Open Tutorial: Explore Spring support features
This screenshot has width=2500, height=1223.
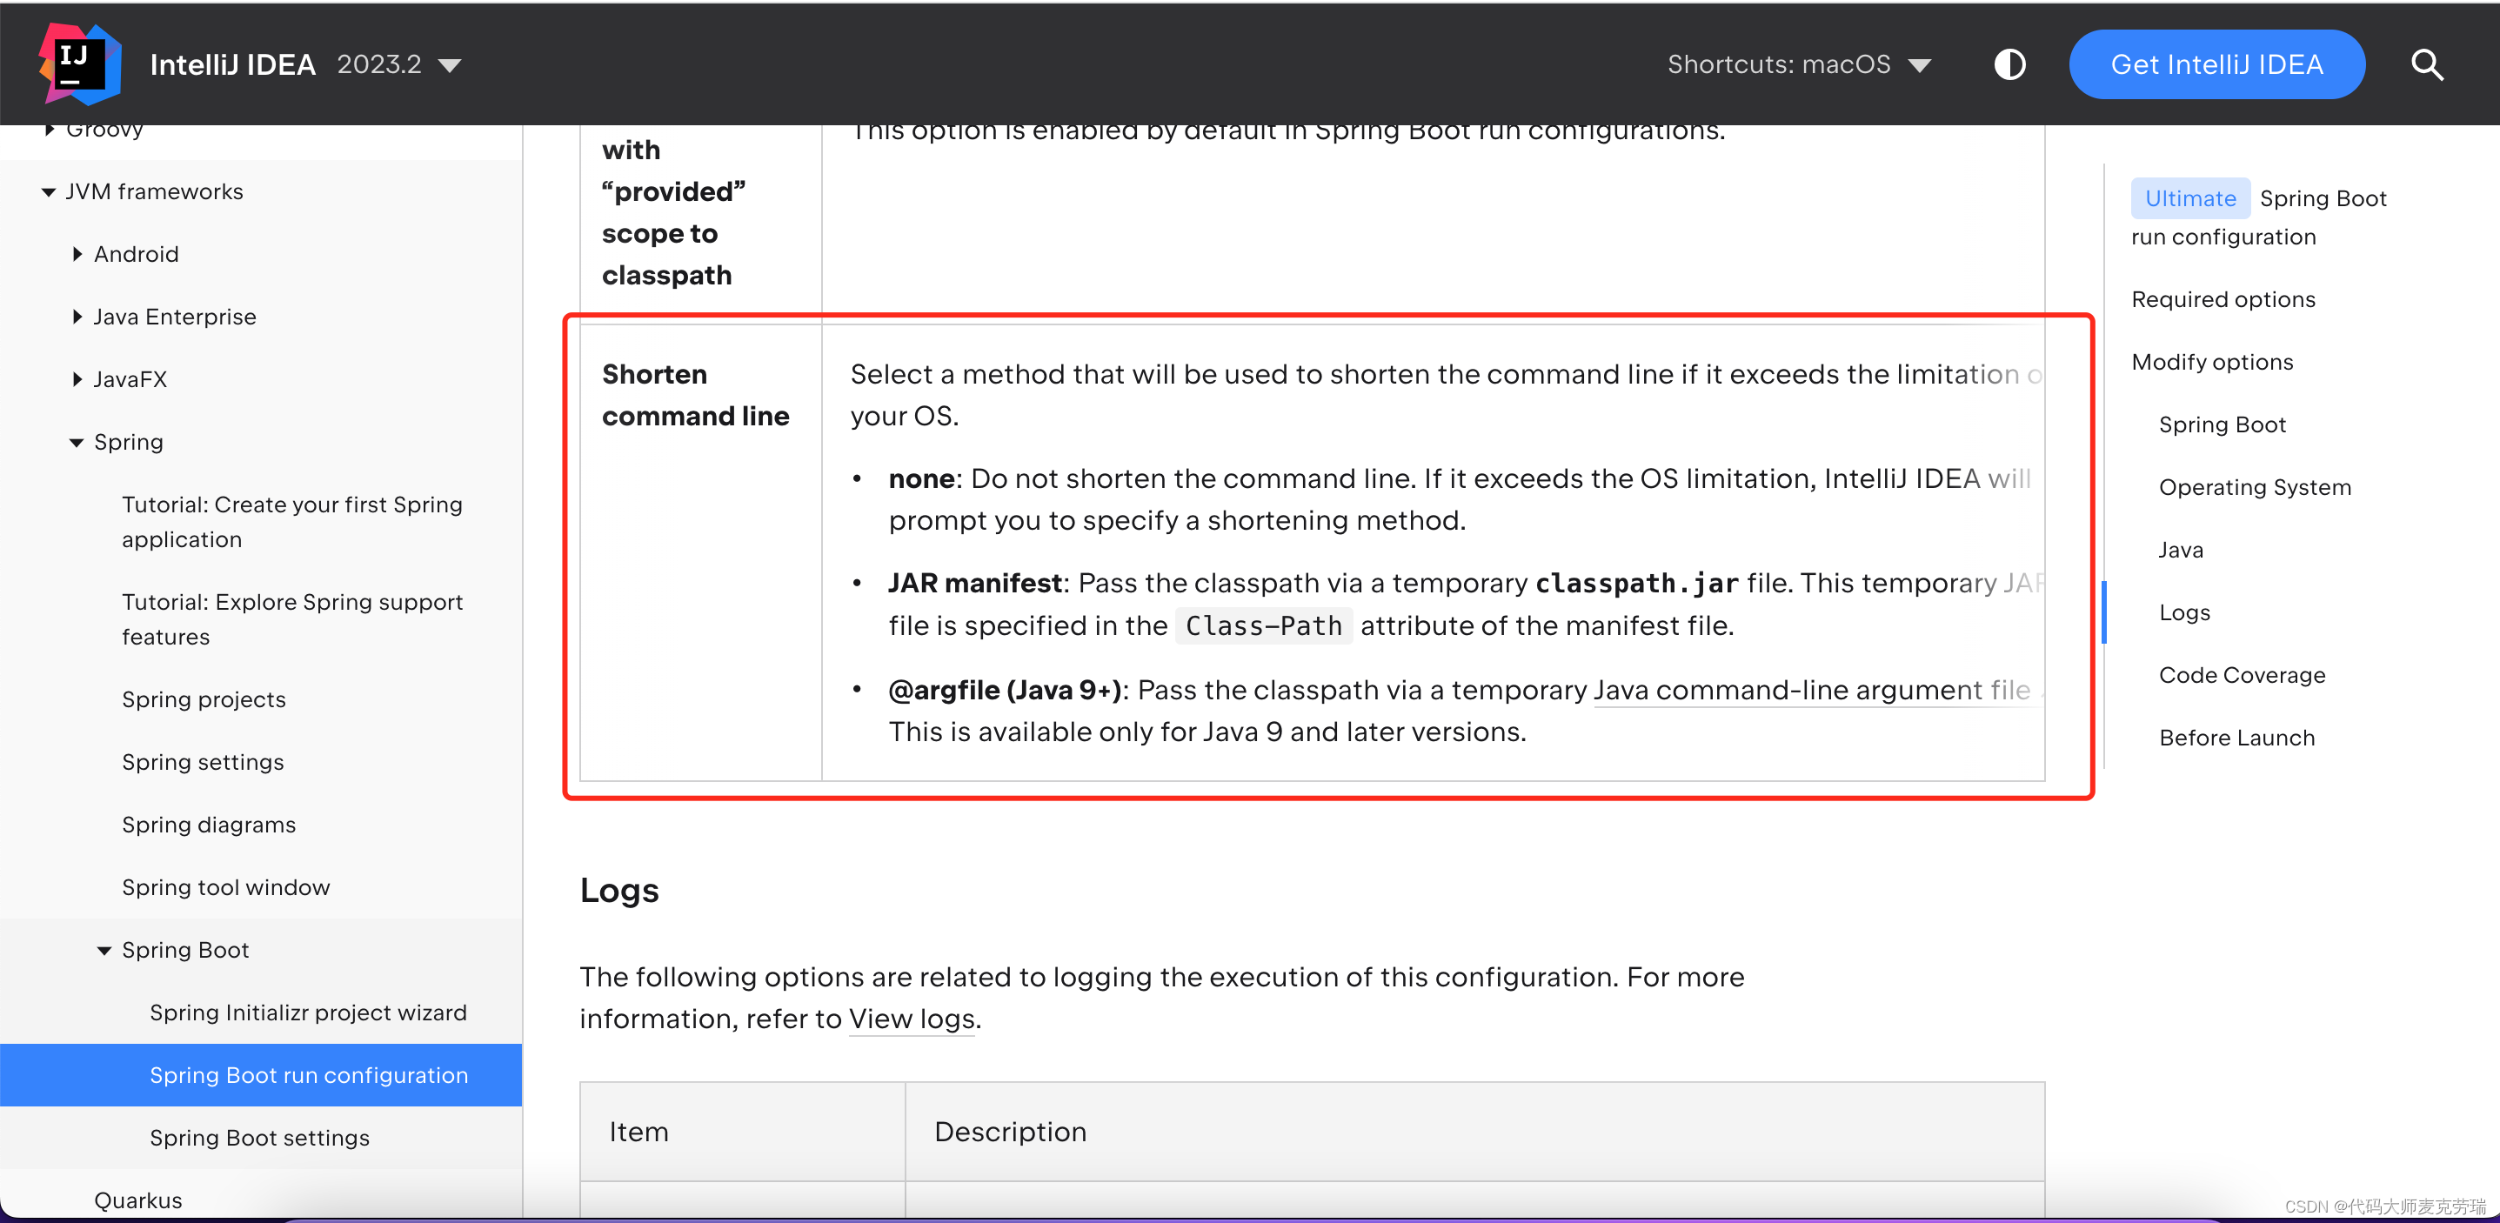coord(292,619)
